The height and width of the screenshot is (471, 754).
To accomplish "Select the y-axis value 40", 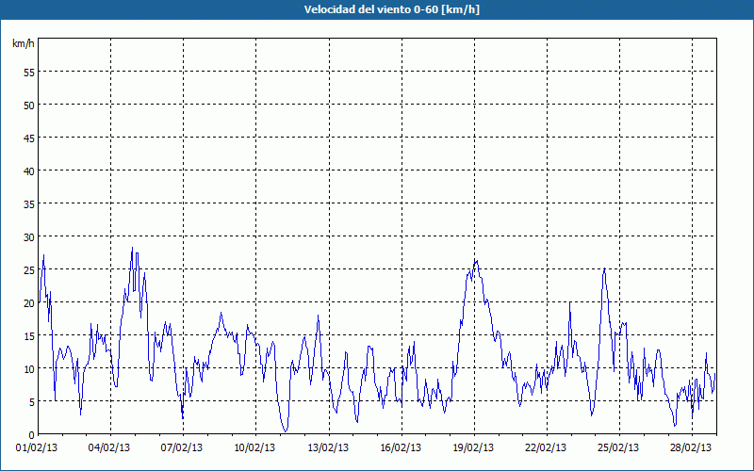I will 29,171.
